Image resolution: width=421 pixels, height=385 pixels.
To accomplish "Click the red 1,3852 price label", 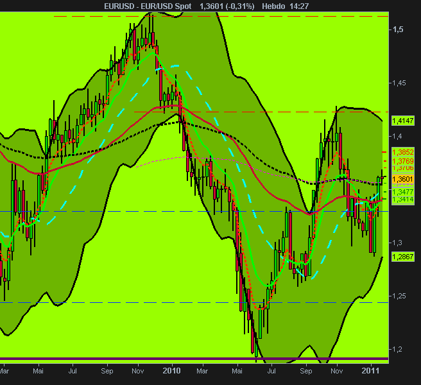I will 403,152.
